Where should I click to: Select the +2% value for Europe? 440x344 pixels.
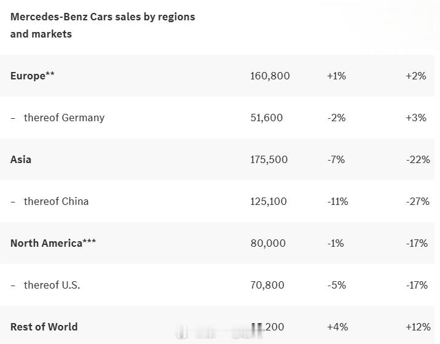415,76
